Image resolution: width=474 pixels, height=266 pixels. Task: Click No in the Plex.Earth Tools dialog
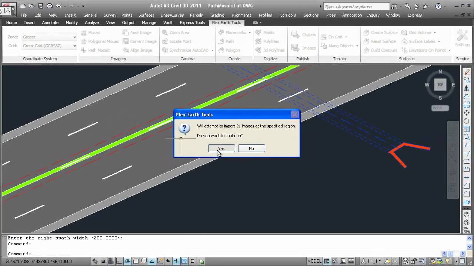[x=251, y=149]
